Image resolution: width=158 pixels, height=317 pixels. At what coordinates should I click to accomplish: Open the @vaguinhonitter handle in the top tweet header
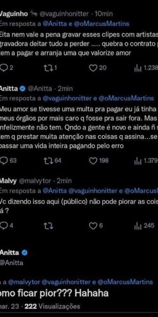pyautogui.click(x=64, y=14)
